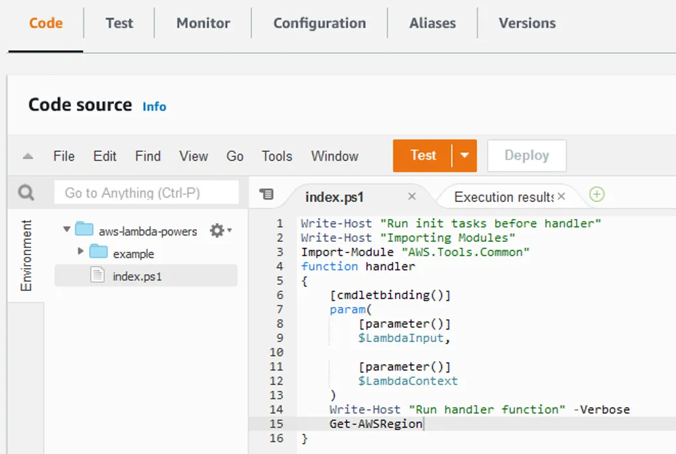This screenshot has height=454, width=676.
Task: Toggle the Environment side panel
Action: point(26,256)
